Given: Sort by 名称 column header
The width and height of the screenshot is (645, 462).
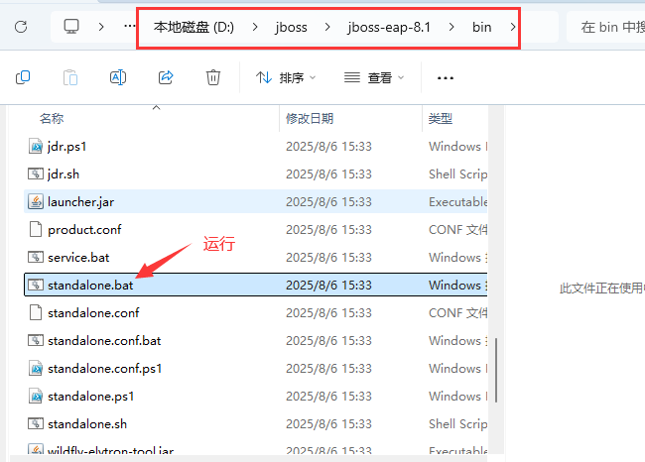Looking at the screenshot, I should 52,119.
